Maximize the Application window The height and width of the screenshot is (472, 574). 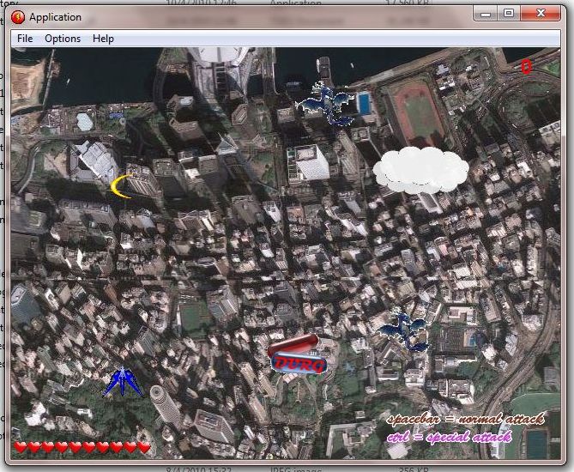click(x=509, y=14)
